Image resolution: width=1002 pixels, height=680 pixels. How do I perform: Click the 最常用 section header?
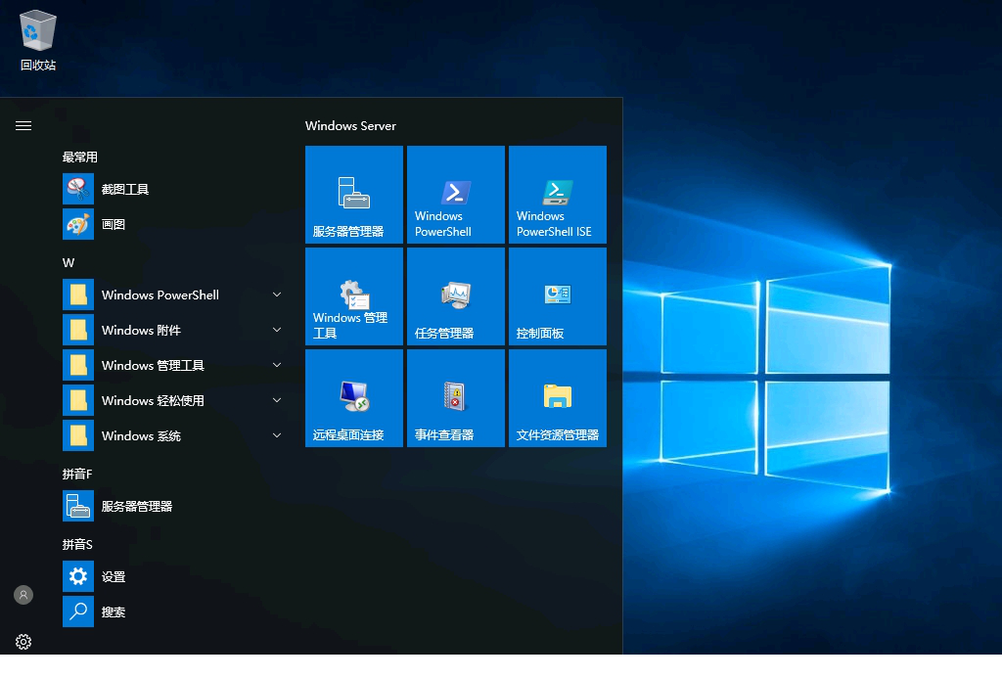click(80, 158)
